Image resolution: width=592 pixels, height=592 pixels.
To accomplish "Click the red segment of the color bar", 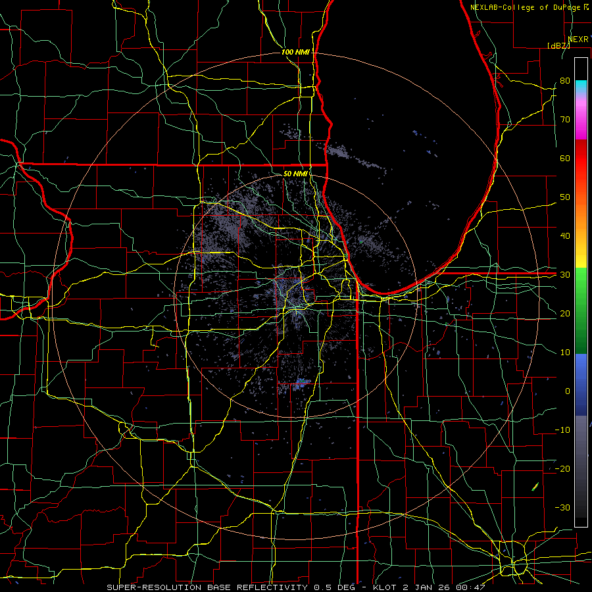I will point(581,159).
